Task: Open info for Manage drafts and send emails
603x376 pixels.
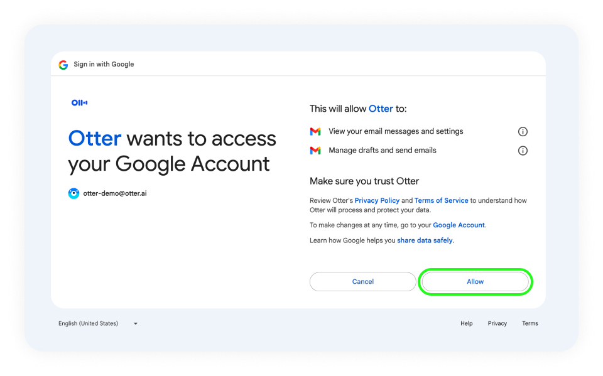Action: pos(523,151)
